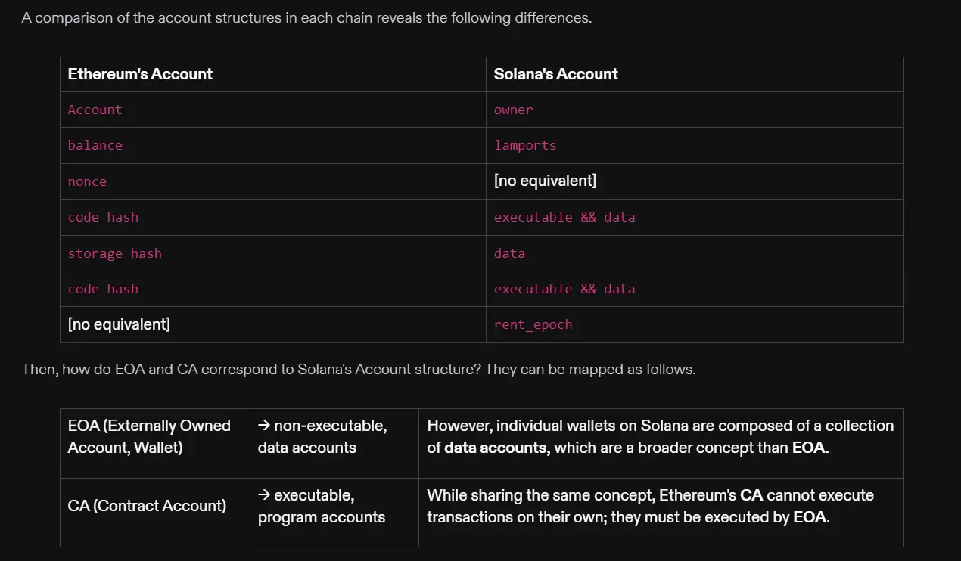The height and width of the screenshot is (561, 961).
Task: Click the "nonce" table cell
Action: (273, 181)
